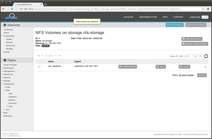
Task: Collapse the Components tree node
Action: 2,36
